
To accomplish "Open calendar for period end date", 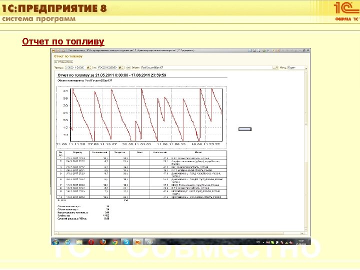I will [120, 67].
